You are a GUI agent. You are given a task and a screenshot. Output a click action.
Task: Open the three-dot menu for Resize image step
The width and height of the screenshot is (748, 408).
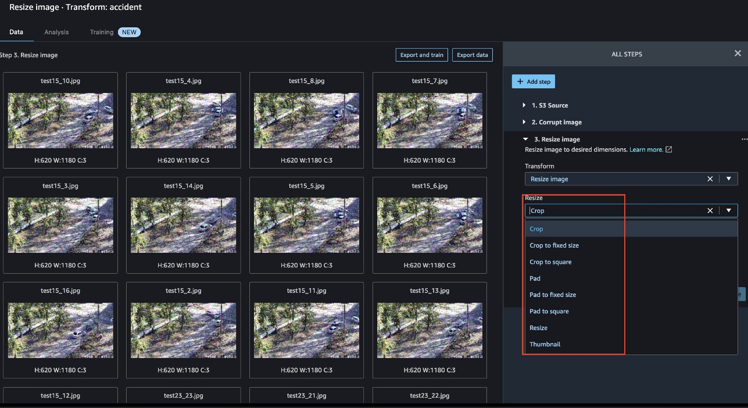pos(744,139)
